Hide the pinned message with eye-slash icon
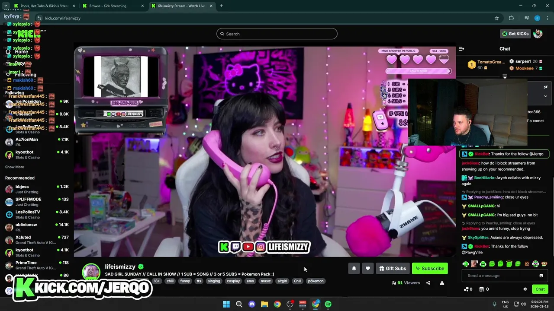This screenshot has height=311, width=554. 545,87
